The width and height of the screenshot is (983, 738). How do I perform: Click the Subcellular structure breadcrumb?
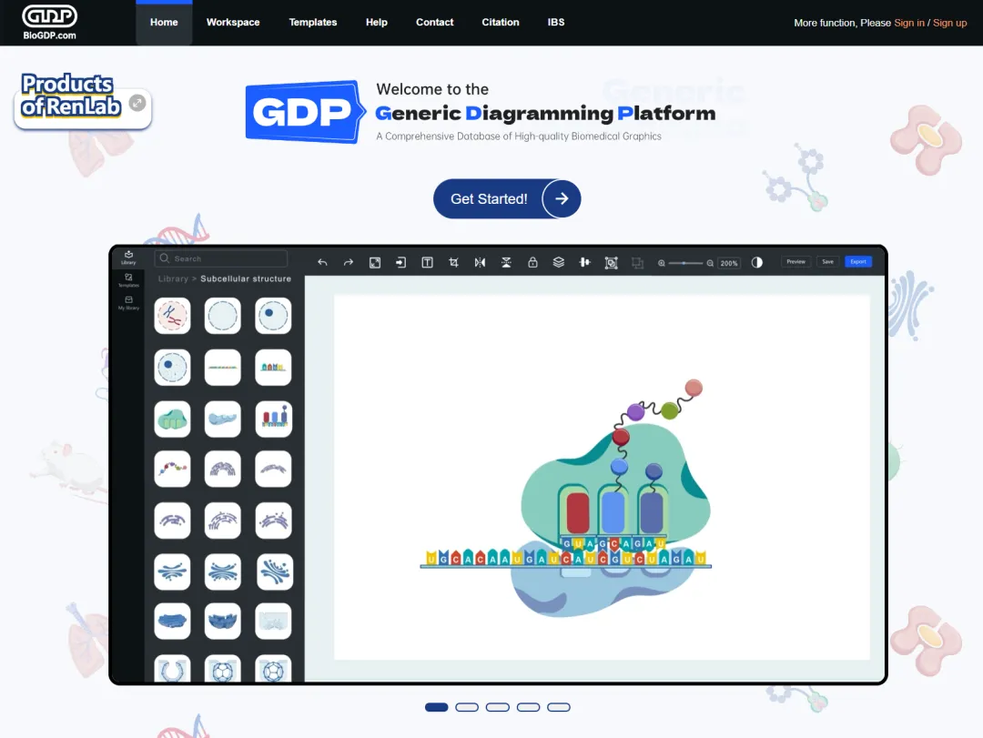[246, 279]
